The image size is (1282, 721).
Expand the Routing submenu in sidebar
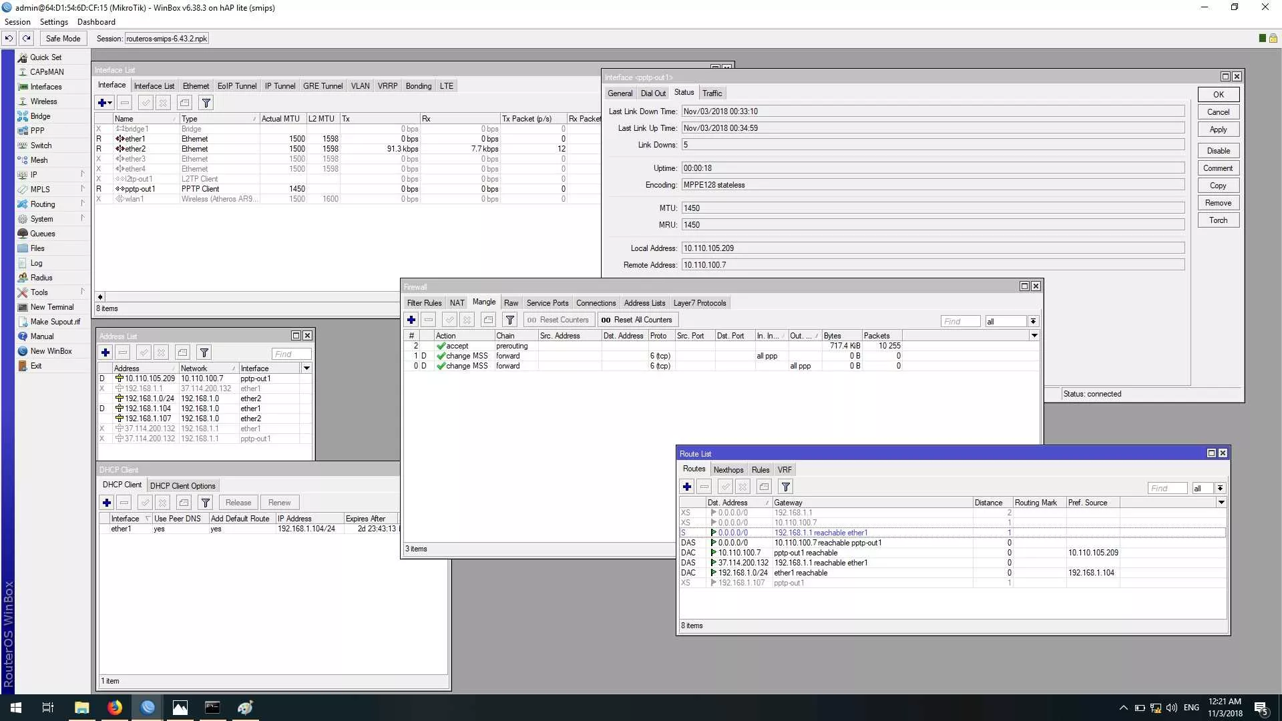(52, 204)
